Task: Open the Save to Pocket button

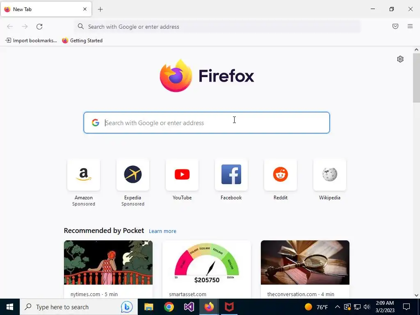Action: pos(395,26)
